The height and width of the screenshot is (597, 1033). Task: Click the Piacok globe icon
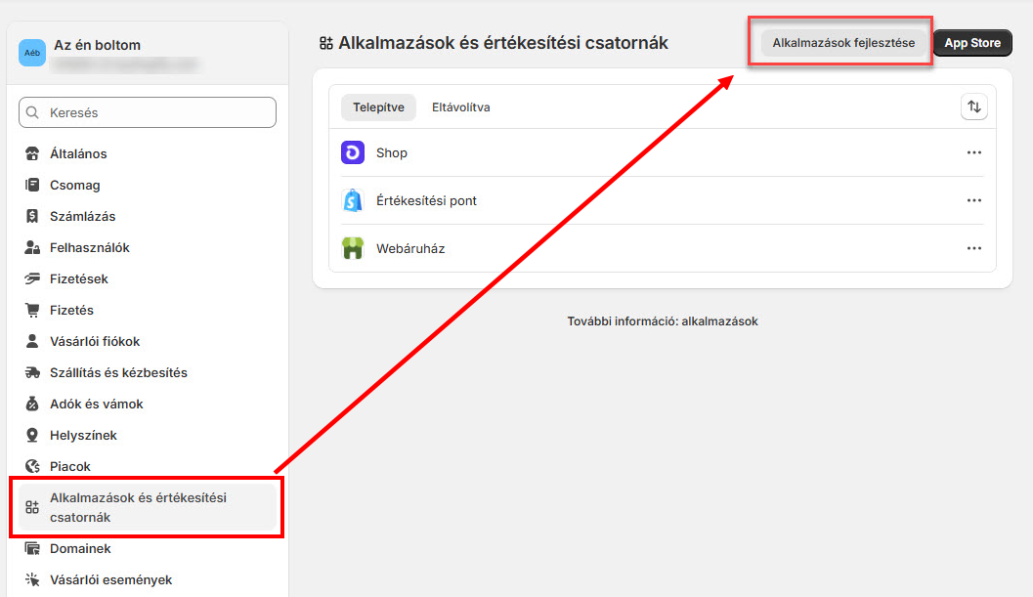coord(32,466)
